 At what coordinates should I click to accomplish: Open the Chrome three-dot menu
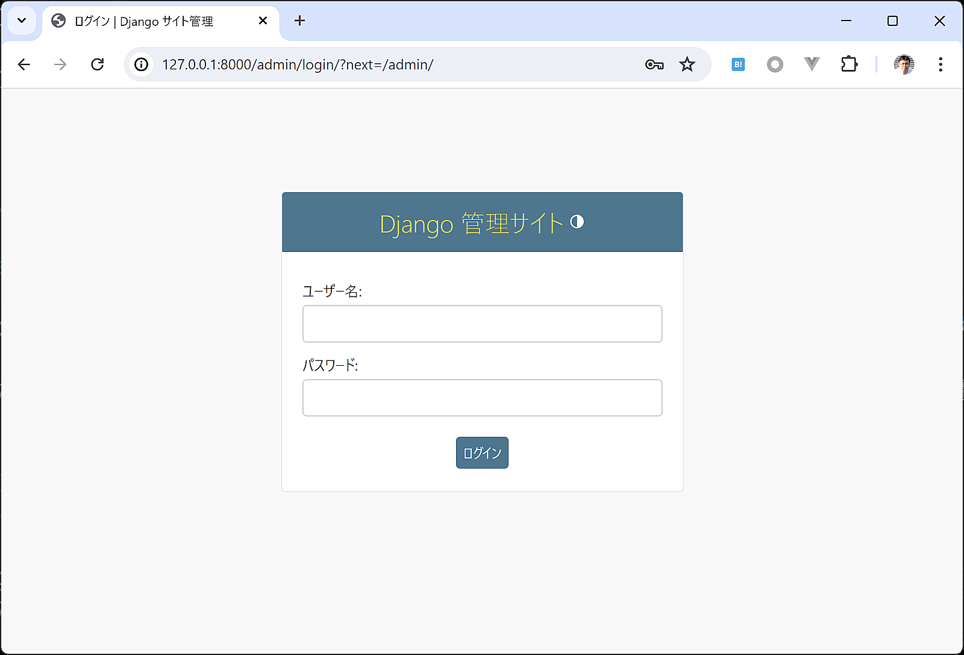click(941, 64)
